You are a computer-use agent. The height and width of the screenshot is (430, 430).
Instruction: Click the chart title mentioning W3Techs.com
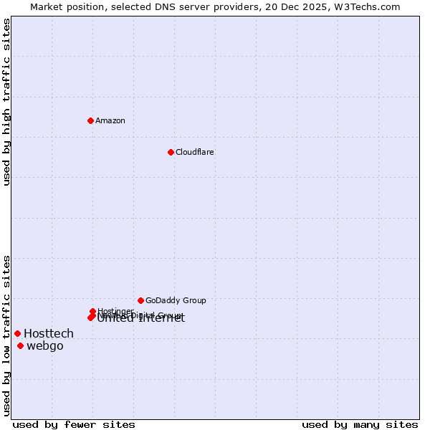pyautogui.click(x=215, y=6)
